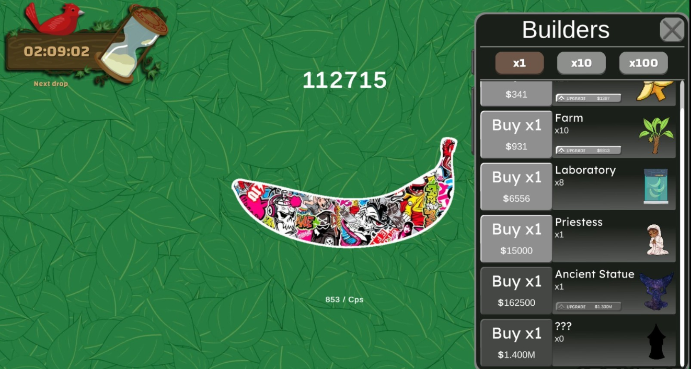The height and width of the screenshot is (369, 691).
Task: Buy one Farm for $931
Action: click(x=516, y=134)
